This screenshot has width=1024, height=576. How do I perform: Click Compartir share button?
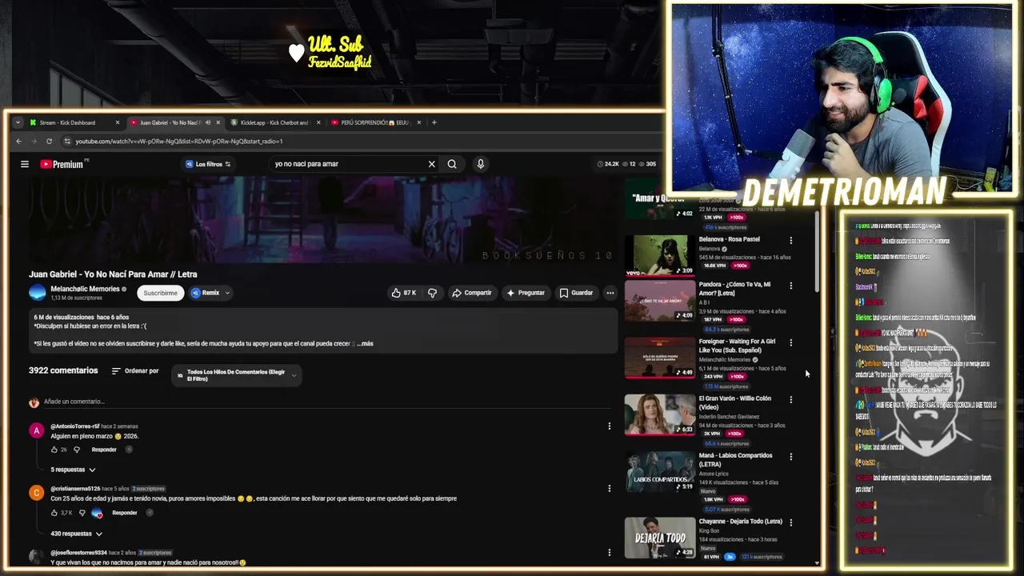pyautogui.click(x=471, y=293)
